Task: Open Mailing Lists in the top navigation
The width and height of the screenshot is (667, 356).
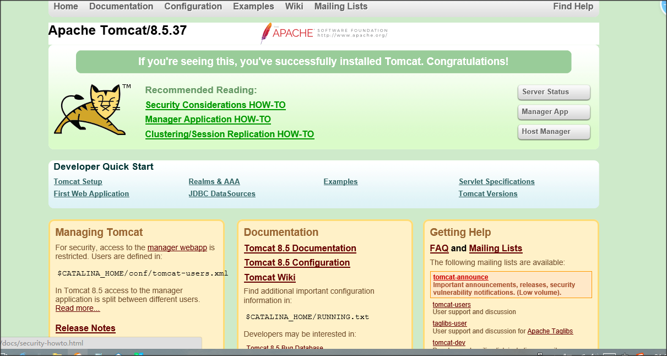Action: [x=341, y=7]
